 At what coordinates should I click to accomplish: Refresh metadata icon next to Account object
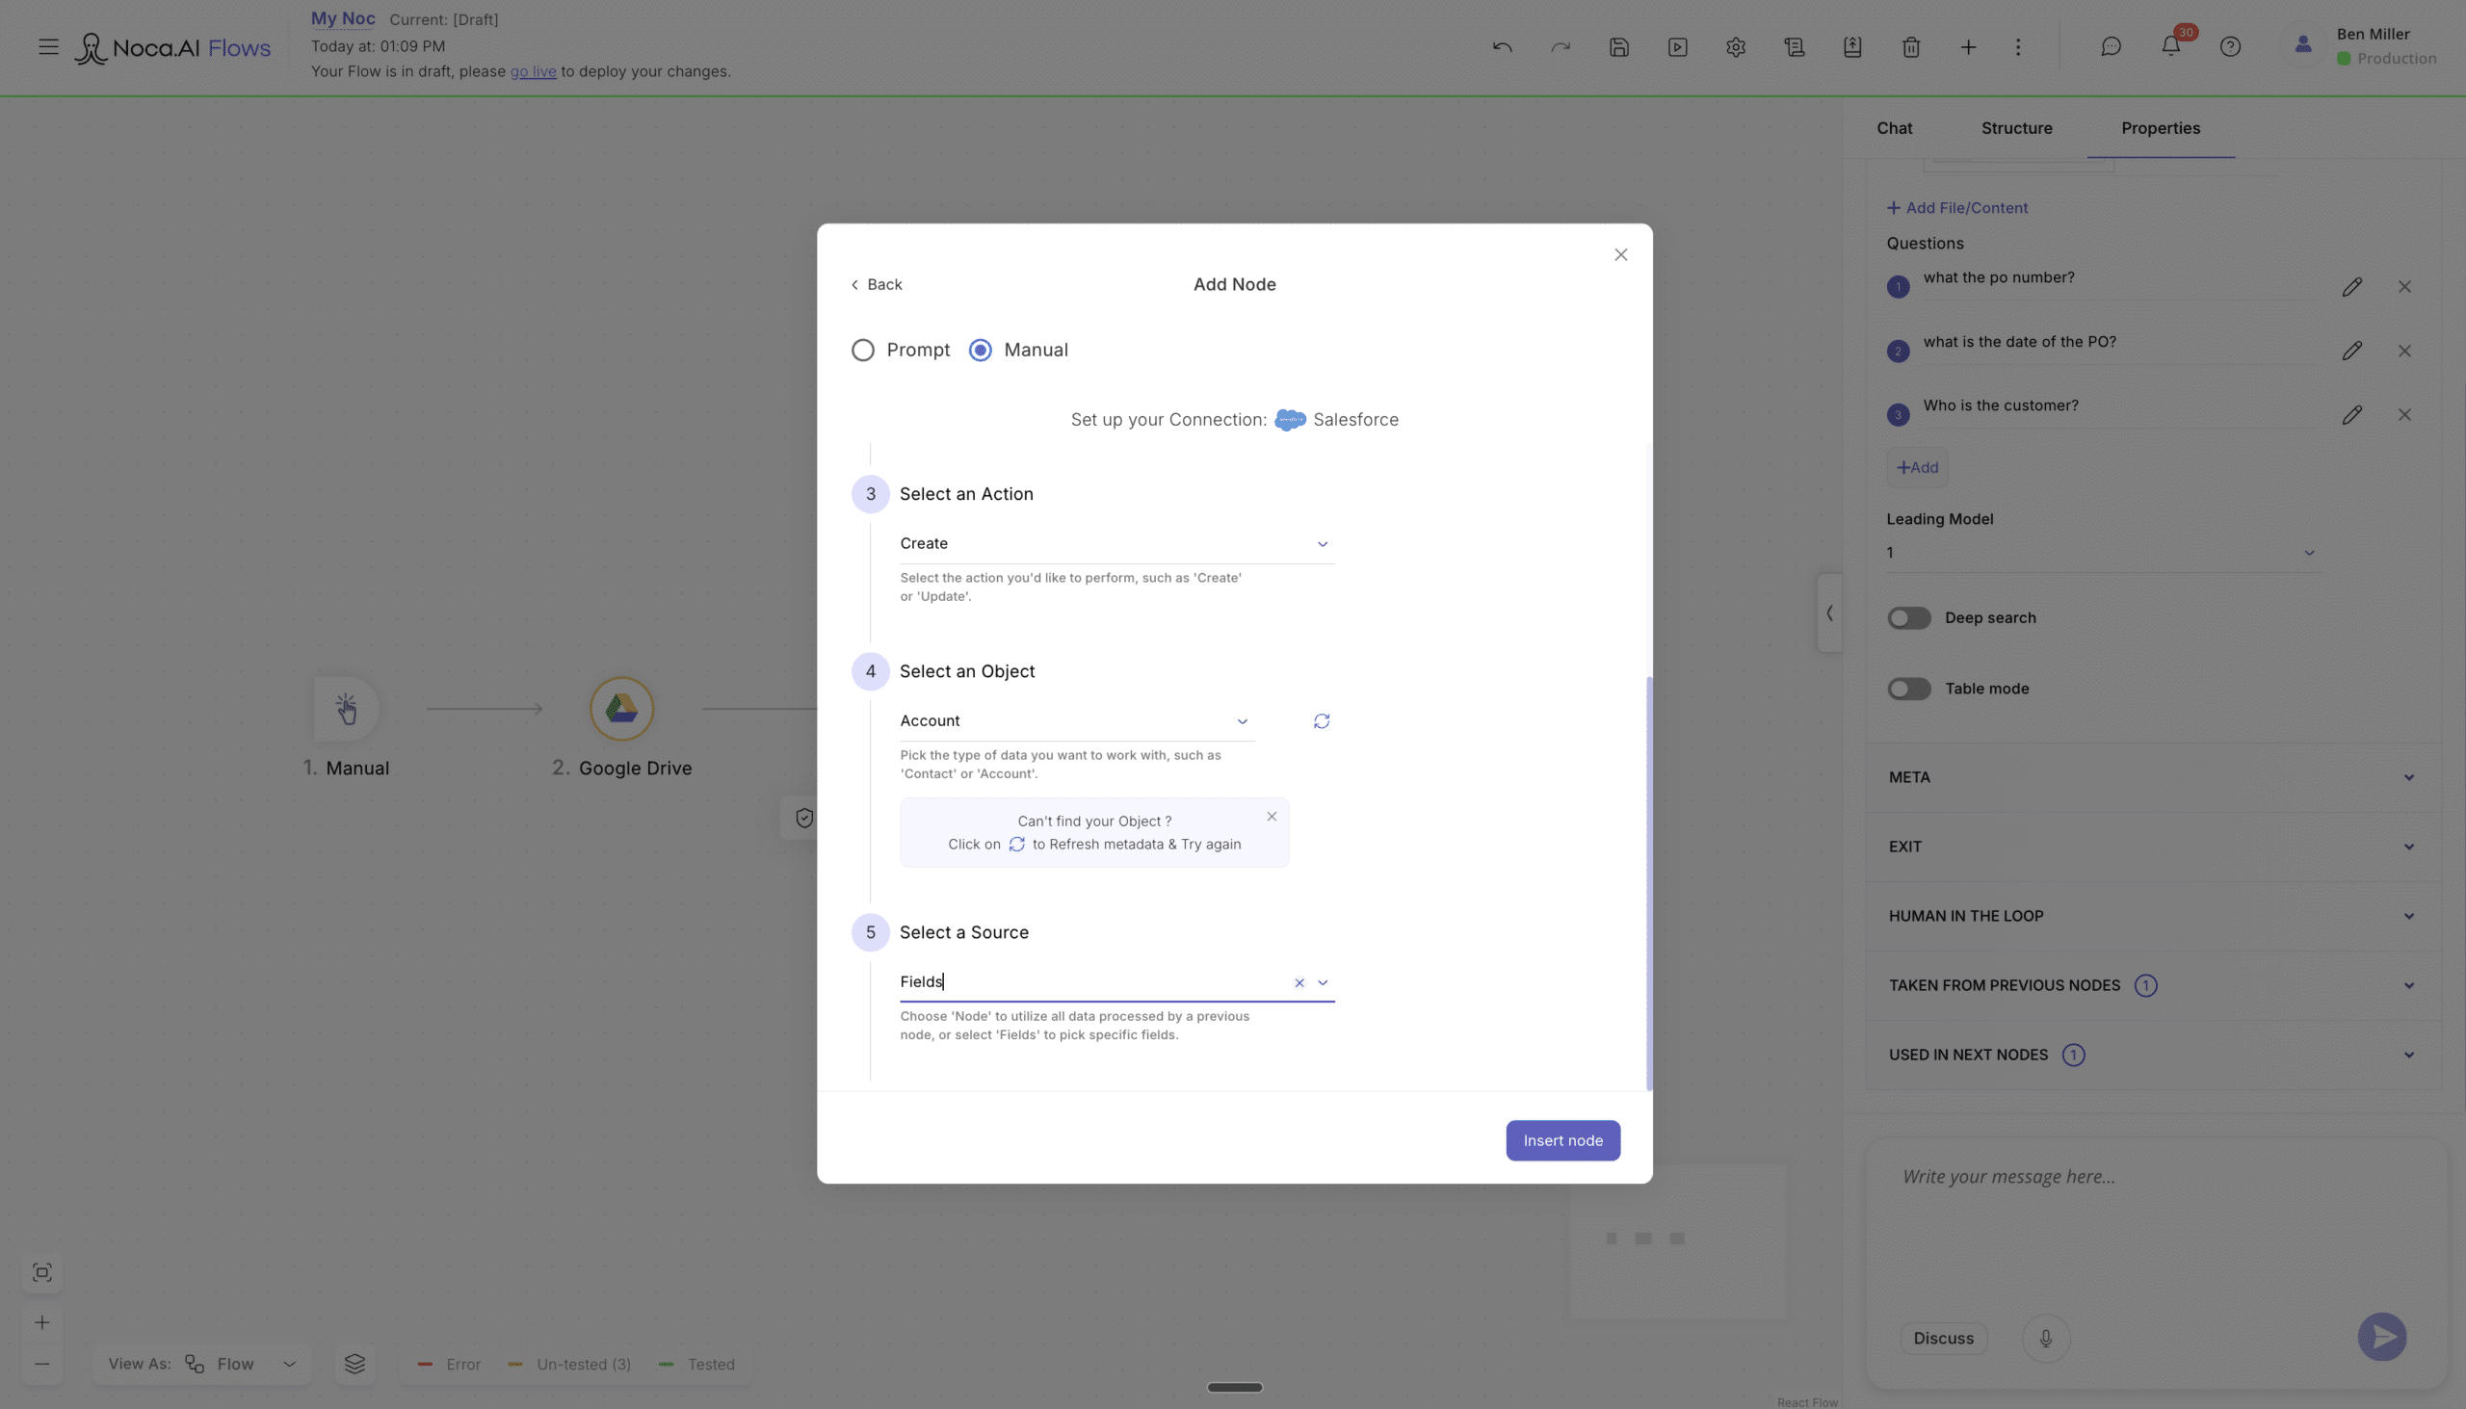point(1321,721)
